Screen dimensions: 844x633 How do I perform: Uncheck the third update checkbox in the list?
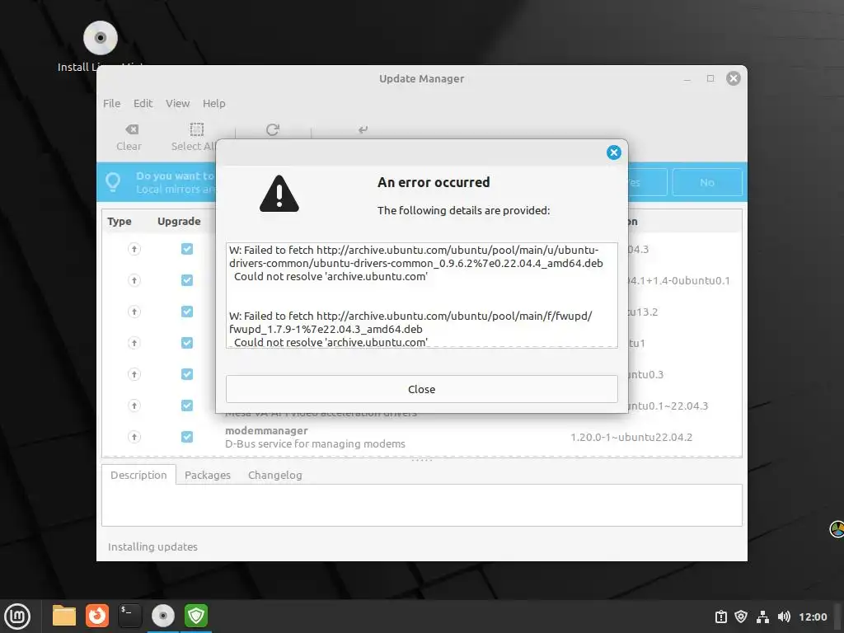click(x=187, y=312)
